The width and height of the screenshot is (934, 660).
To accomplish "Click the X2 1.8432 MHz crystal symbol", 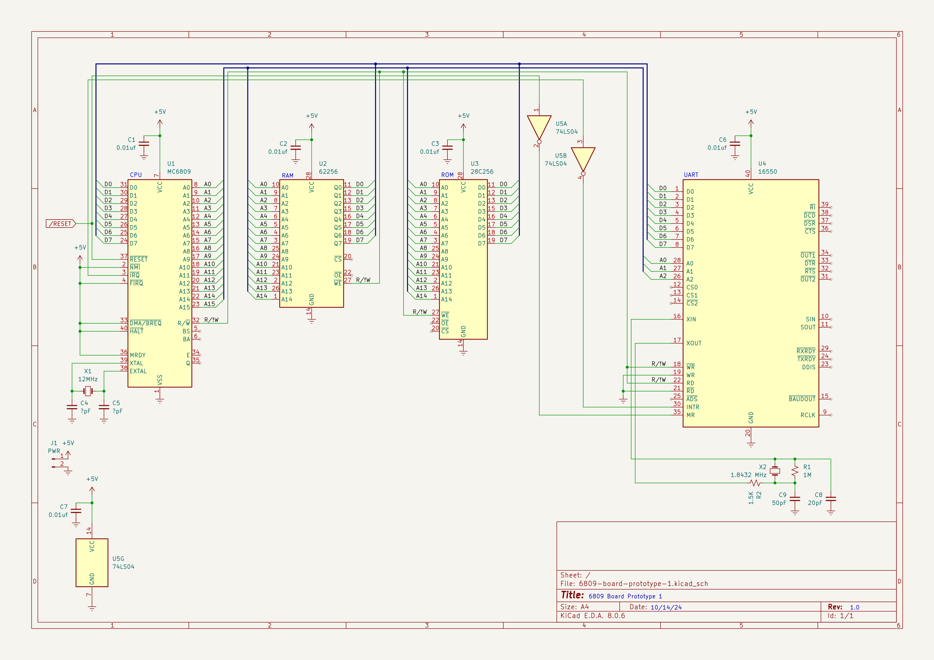I will coord(774,471).
